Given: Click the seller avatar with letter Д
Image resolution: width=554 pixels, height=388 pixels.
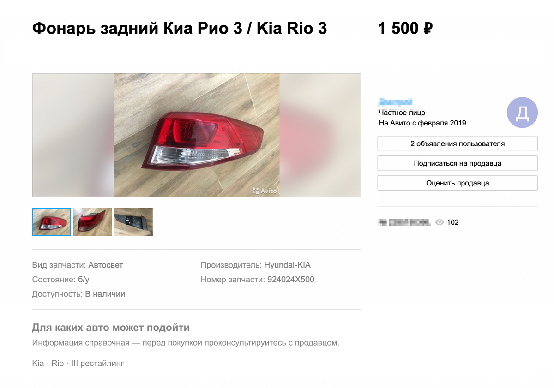Looking at the screenshot, I should tap(522, 113).
